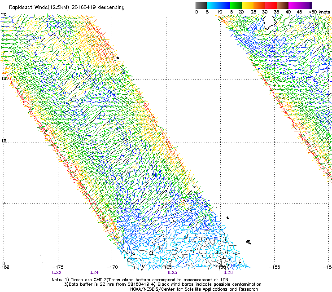
Task: Click the purple '8:22' swath time label
Action: 57,273
